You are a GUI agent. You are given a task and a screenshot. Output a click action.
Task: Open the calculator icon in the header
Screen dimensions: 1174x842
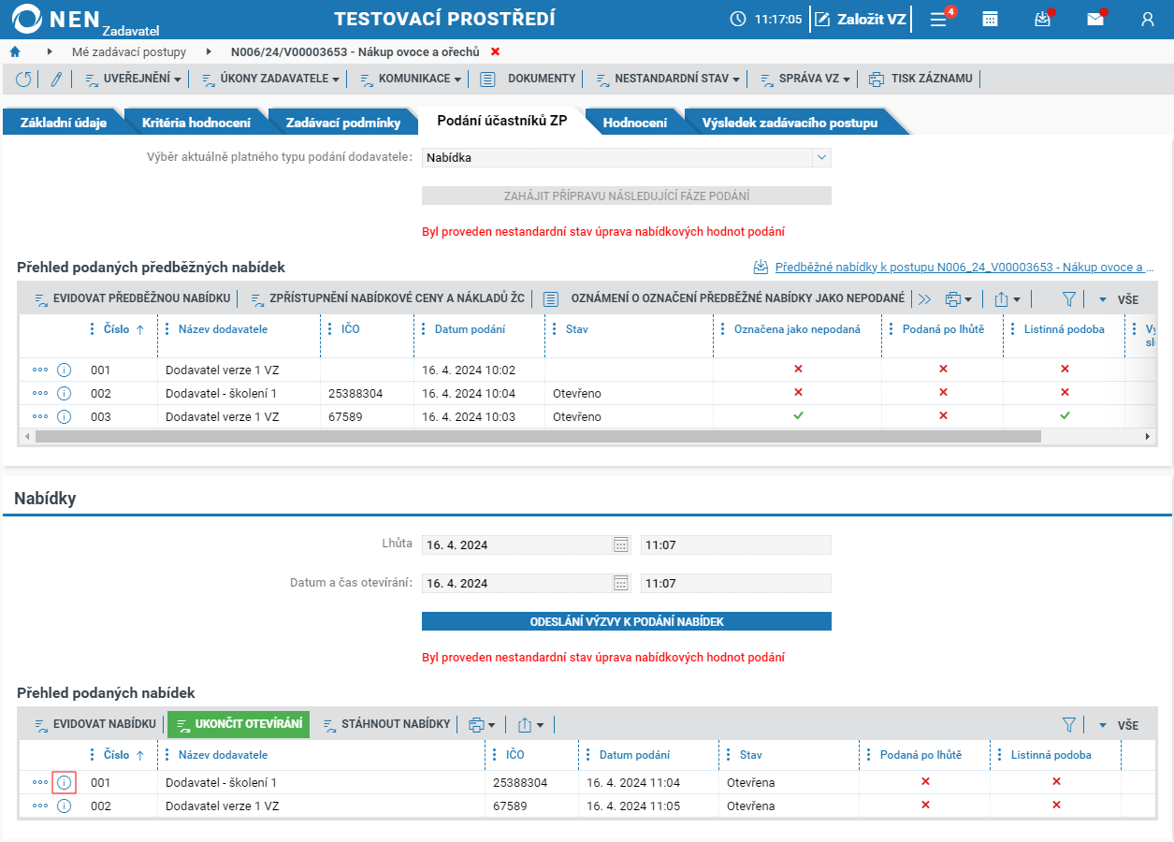click(x=990, y=19)
